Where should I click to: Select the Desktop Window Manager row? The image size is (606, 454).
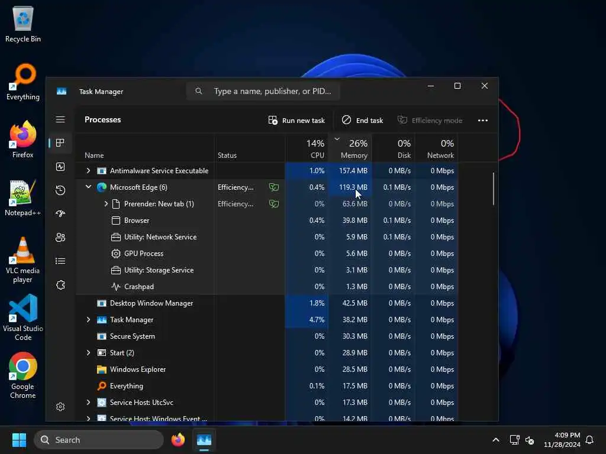click(267, 303)
